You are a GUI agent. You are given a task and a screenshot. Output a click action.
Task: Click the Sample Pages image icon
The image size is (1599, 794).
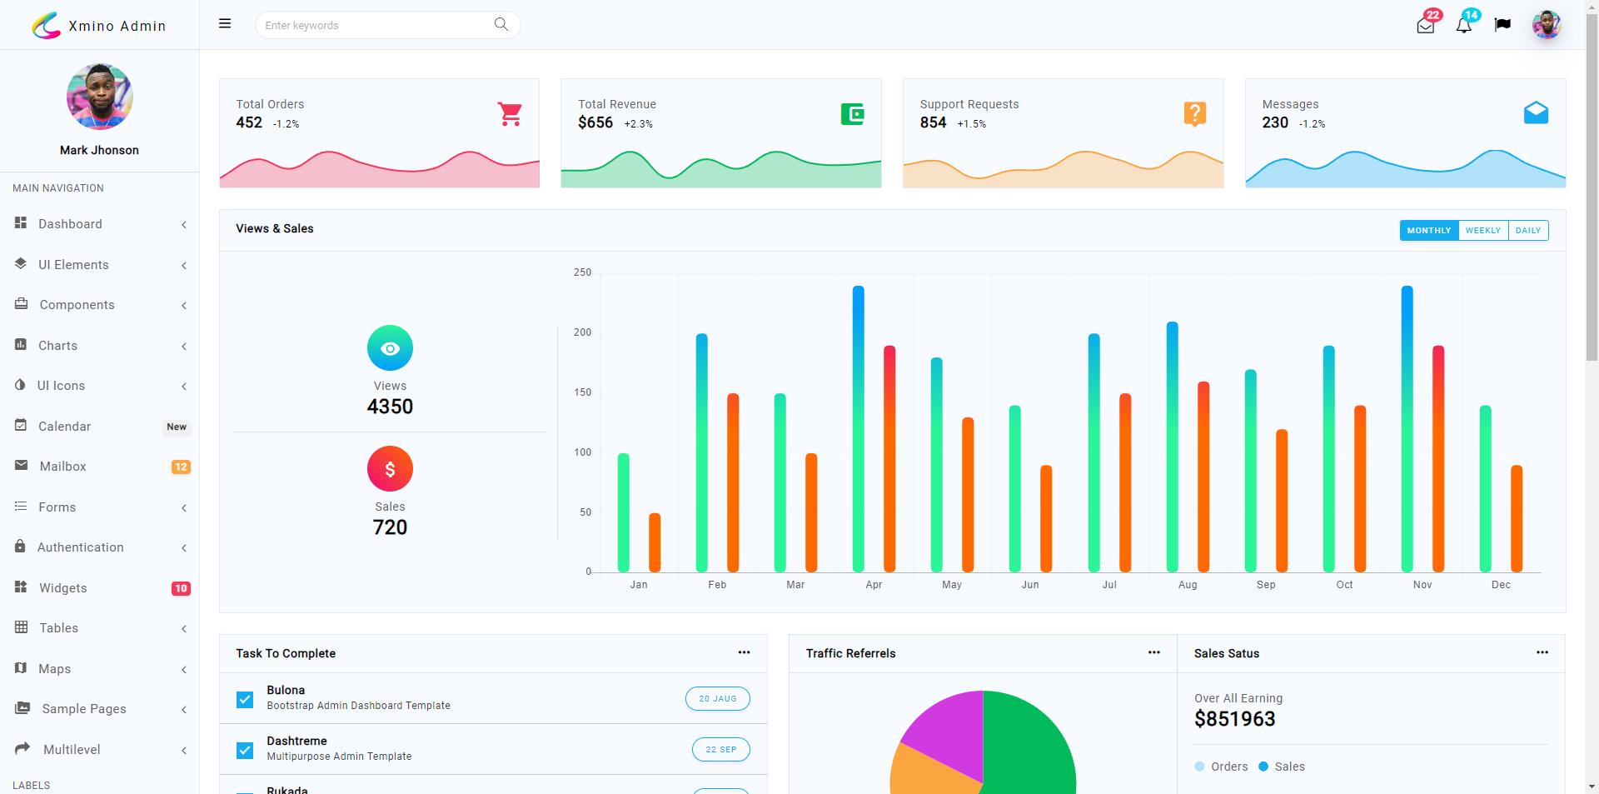(22, 708)
